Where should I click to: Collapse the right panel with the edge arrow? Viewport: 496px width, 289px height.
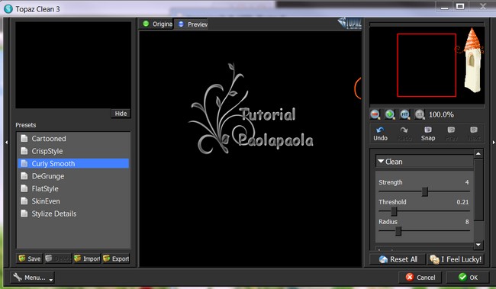[494, 143]
